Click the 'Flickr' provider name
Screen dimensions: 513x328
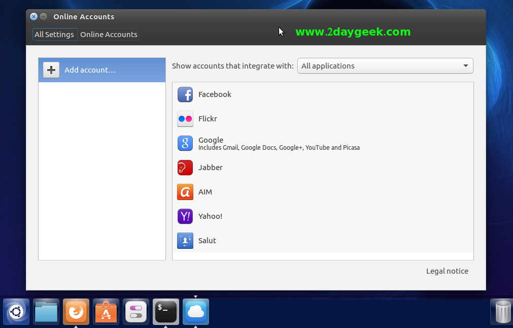coord(208,118)
